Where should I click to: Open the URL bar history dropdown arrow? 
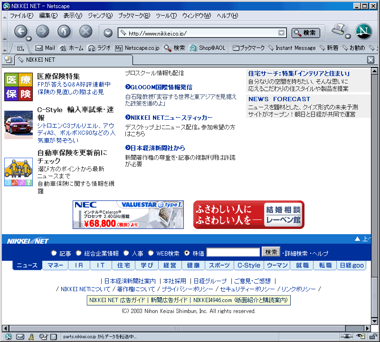tap(281, 33)
